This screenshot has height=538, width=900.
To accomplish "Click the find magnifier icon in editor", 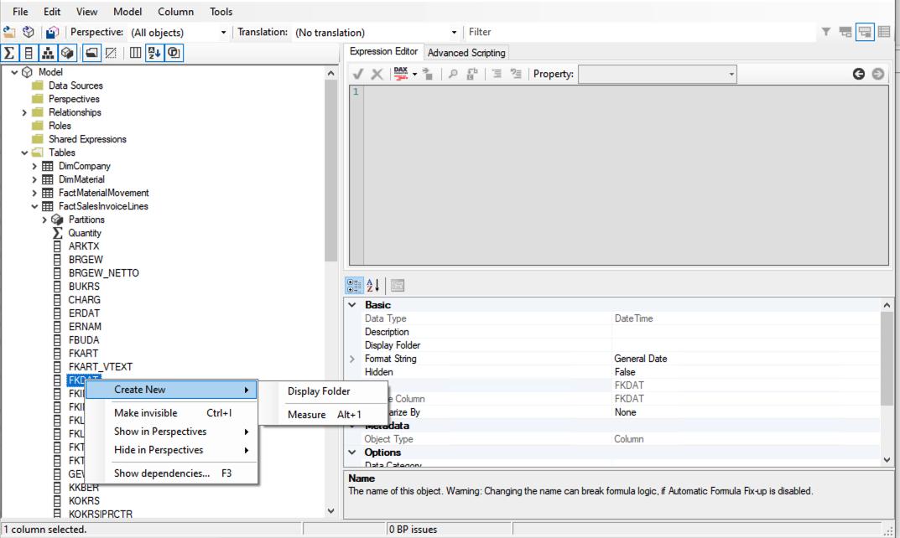I will tap(453, 74).
